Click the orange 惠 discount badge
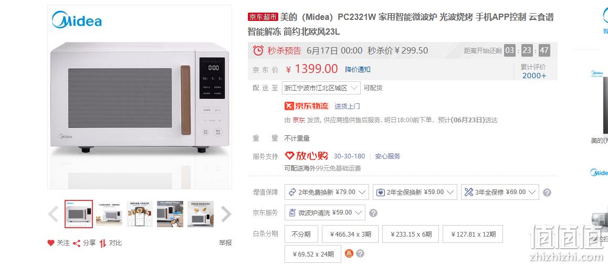 click(x=349, y=253)
